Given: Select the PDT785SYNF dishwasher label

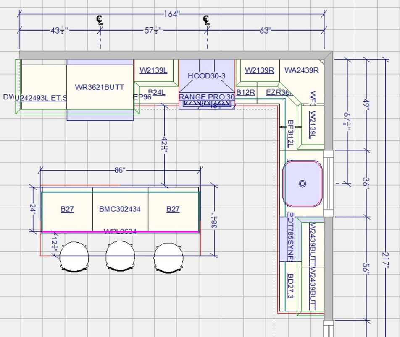Looking at the screenshot, I should tap(290, 236).
